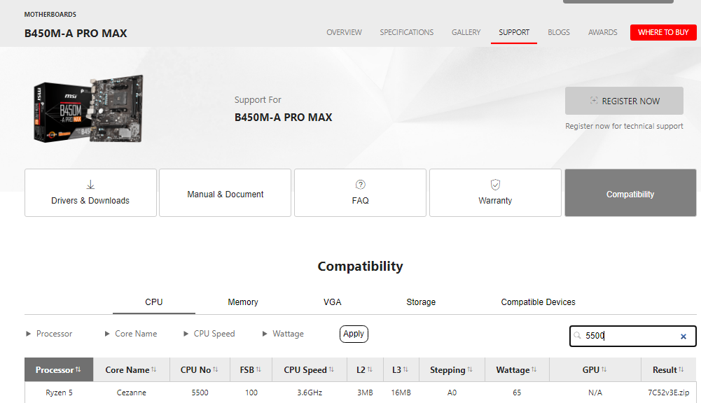Switch to the Storage compatibility tab

click(x=421, y=302)
